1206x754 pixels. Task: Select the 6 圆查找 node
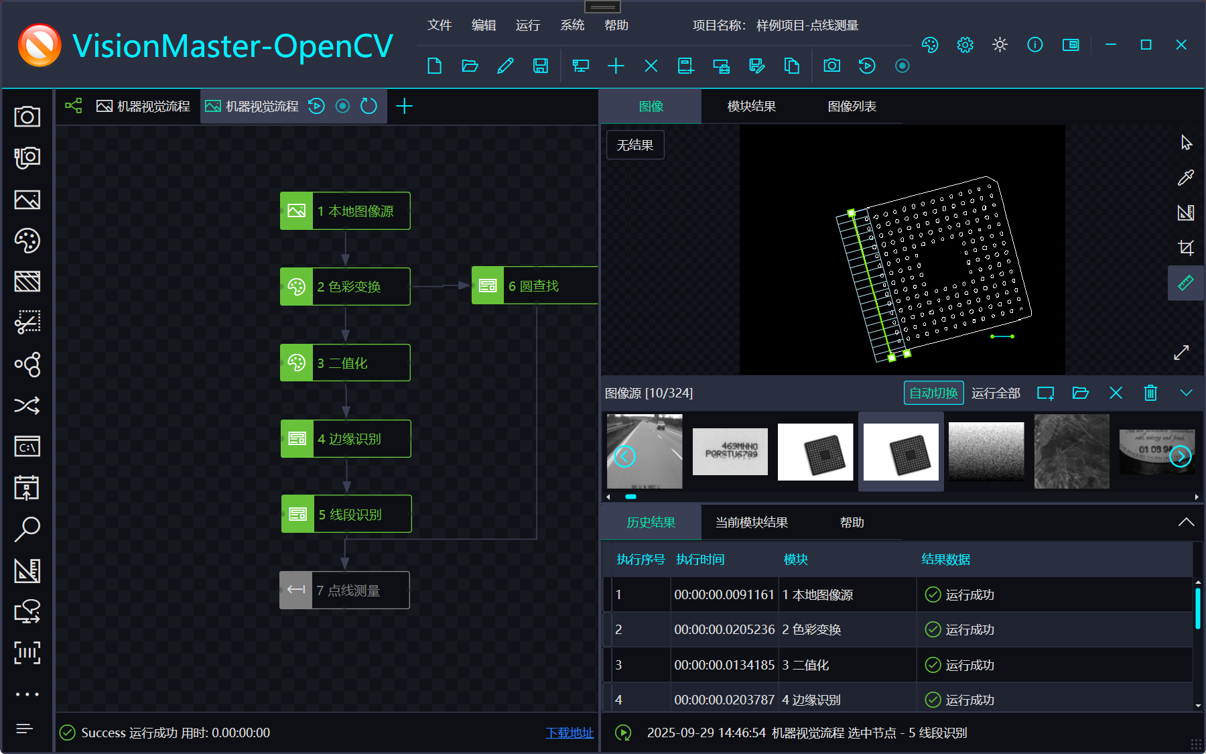(535, 286)
